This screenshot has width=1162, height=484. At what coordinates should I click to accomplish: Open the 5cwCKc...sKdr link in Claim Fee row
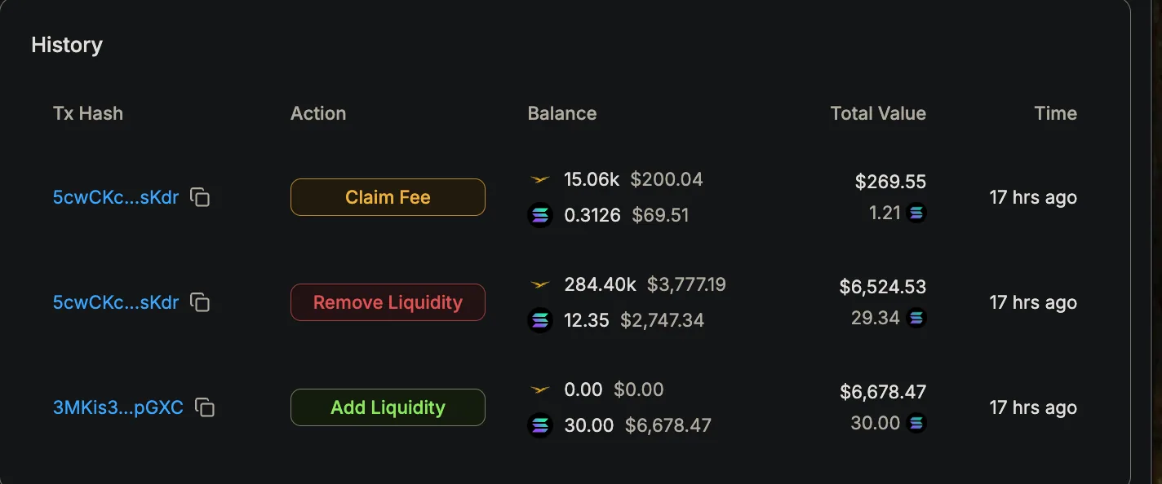(x=116, y=197)
